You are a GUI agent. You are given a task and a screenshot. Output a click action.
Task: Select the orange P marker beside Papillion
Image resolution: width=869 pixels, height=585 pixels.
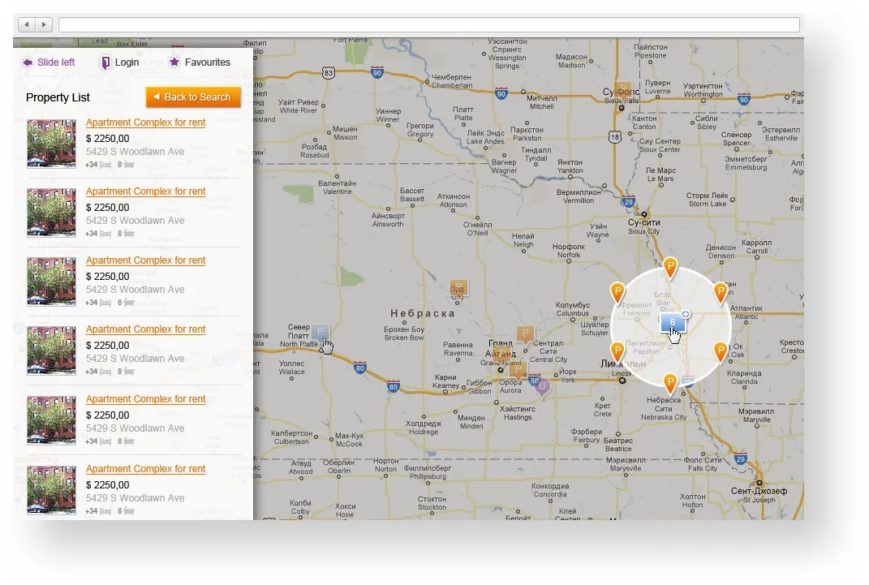pyautogui.click(x=617, y=351)
